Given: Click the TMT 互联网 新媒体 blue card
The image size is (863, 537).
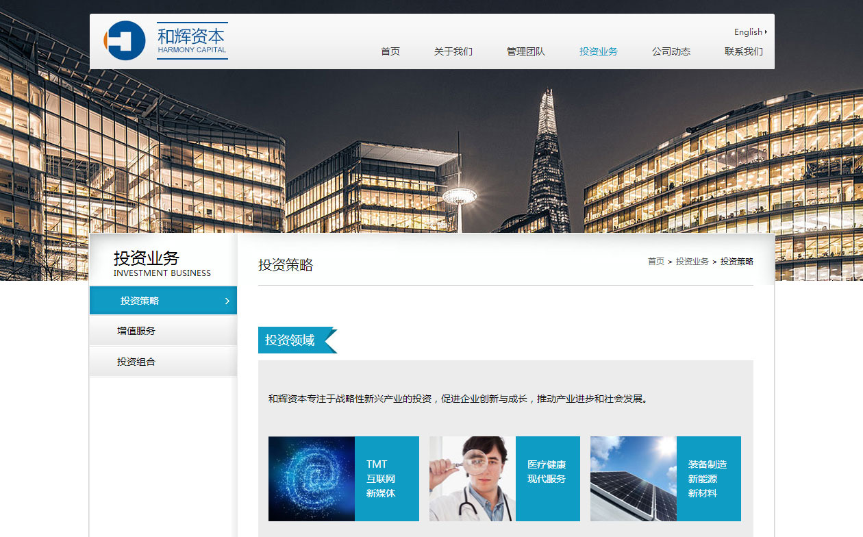Looking at the screenshot, I should (x=387, y=479).
